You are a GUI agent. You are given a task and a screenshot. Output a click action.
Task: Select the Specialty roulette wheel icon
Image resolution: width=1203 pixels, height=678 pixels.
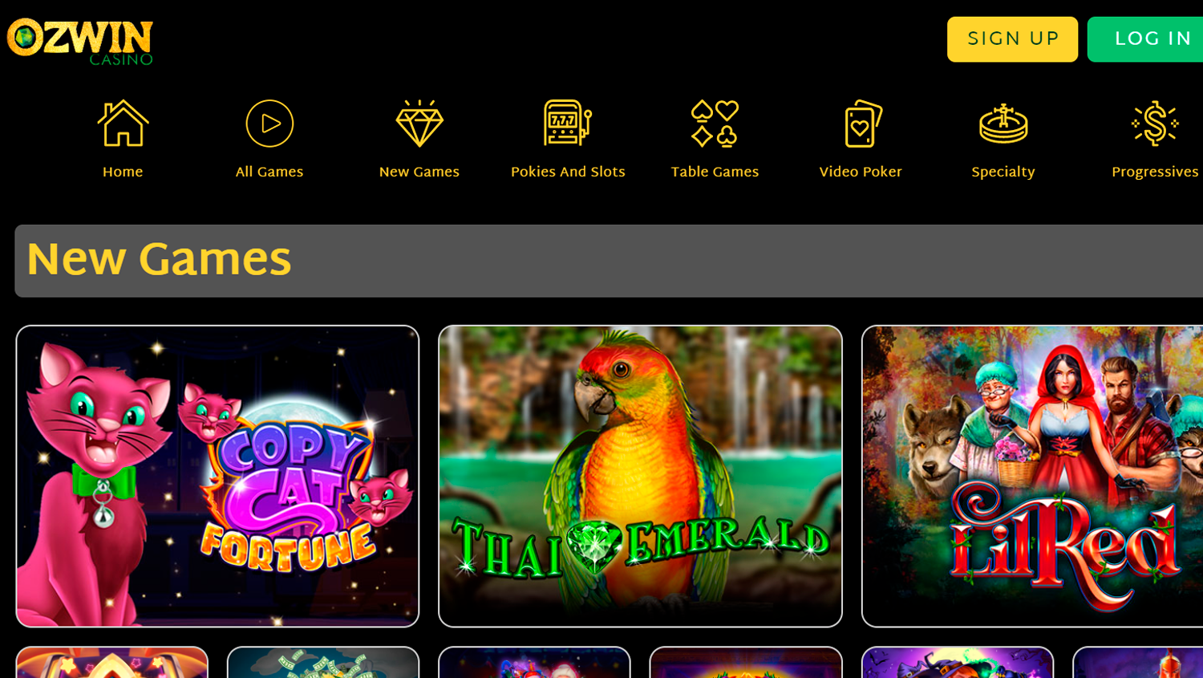point(1003,123)
